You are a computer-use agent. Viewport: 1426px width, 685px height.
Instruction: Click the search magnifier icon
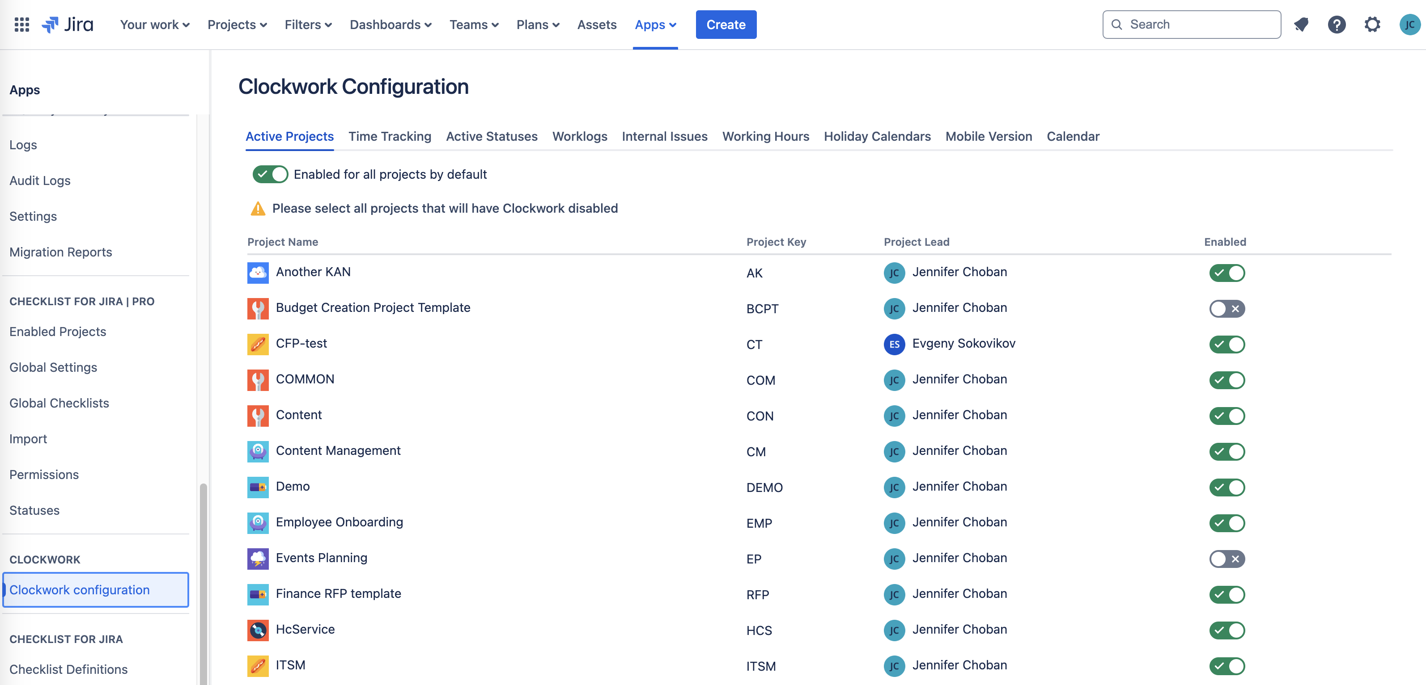tap(1117, 24)
